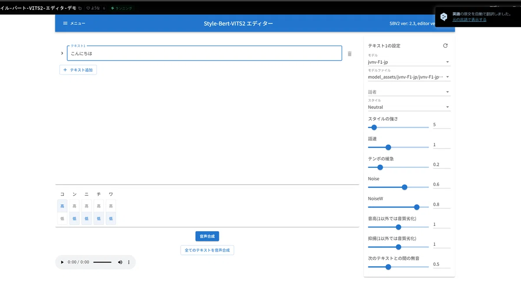Open the audio player's three-dot options
Image resolution: width=521 pixels, height=297 pixels.
129,262
